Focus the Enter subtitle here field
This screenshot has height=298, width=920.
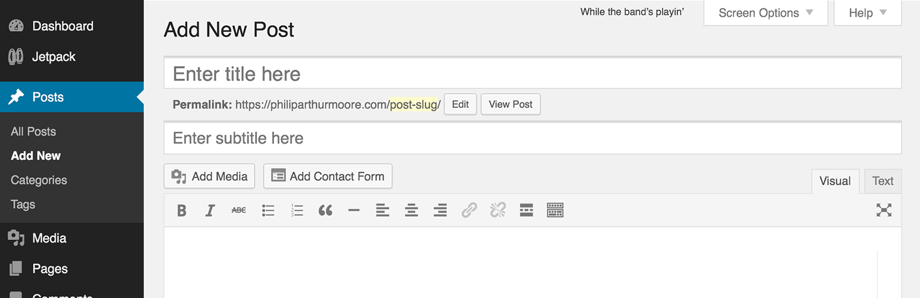[533, 138]
